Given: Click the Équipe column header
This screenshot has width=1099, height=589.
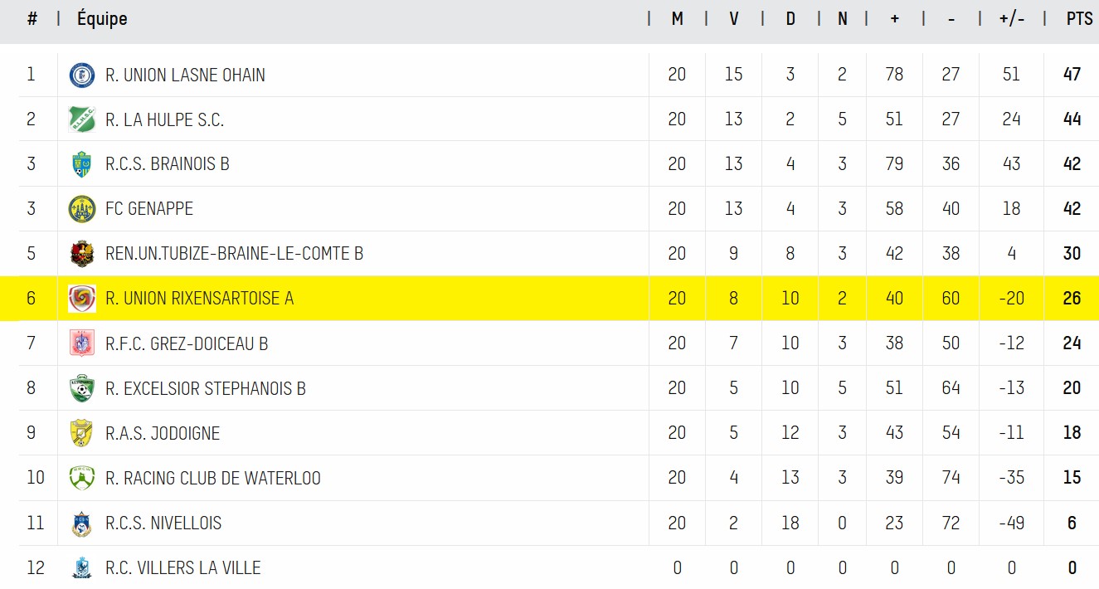Looking at the screenshot, I should 102,18.
